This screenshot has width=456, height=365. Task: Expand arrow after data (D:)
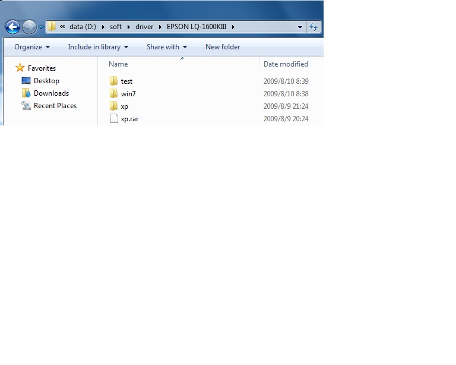[x=103, y=27]
